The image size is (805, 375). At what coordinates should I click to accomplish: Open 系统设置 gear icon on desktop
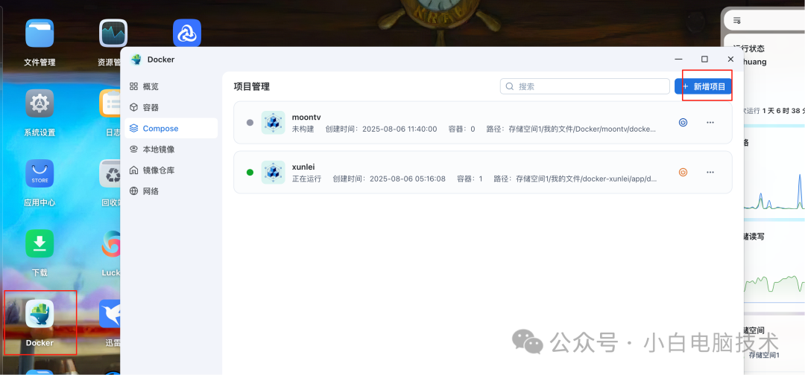click(x=40, y=103)
